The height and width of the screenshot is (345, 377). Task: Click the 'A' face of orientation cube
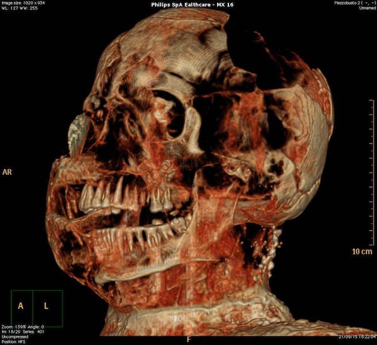point(21,306)
